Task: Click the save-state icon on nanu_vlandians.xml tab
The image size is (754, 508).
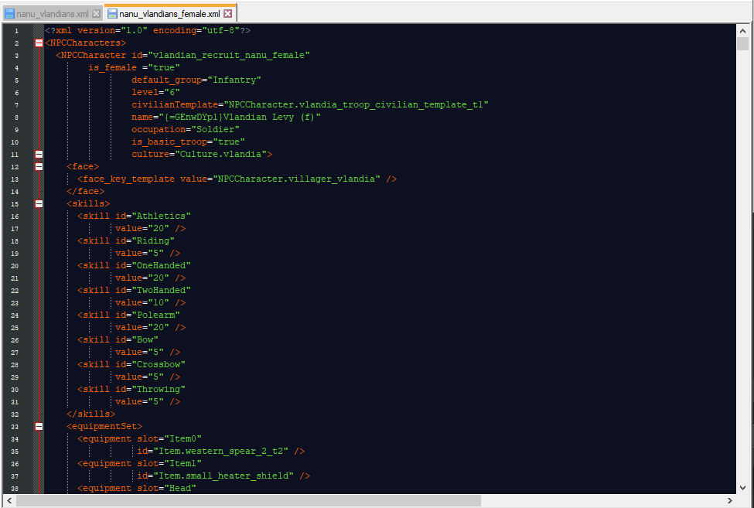Action: click(x=9, y=14)
